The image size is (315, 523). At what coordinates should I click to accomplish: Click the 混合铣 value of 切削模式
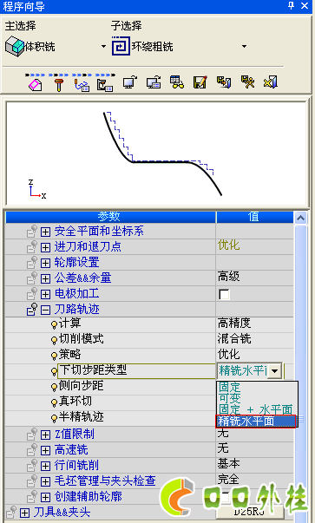234,338
